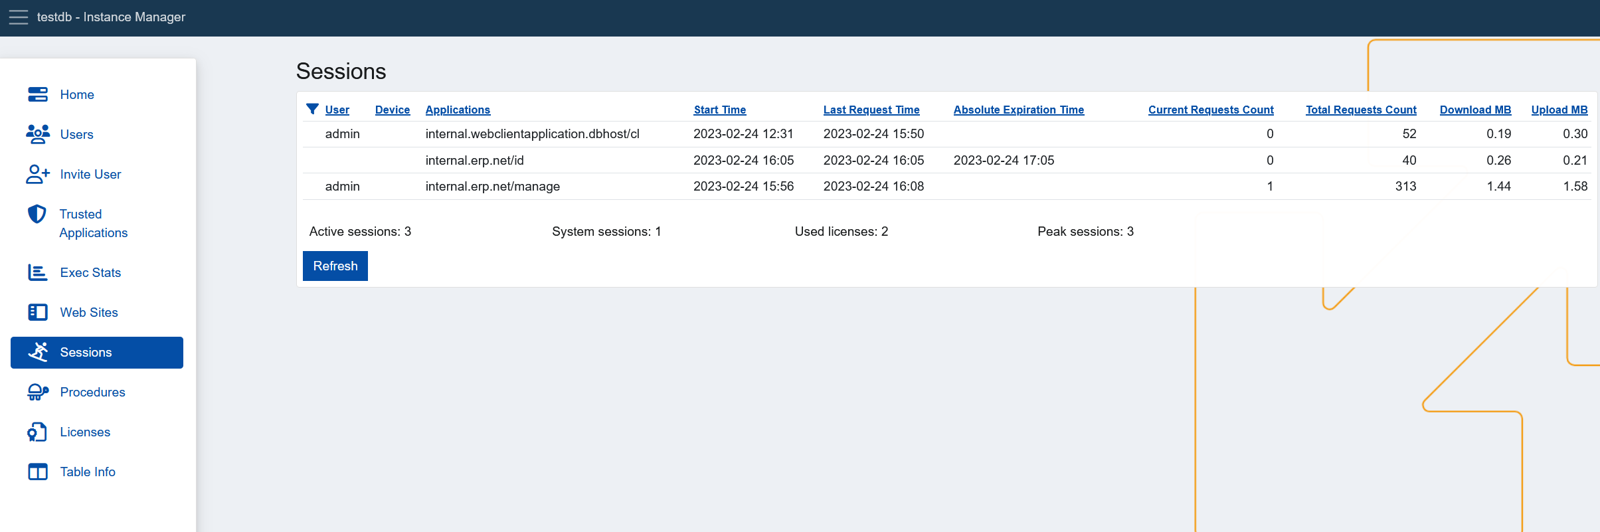Click the Home server icon

pyautogui.click(x=38, y=94)
